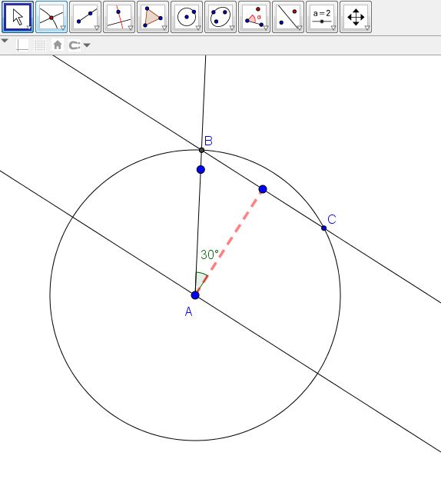Image resolution: width=441 pixels, height=479 pixels.
Task: Toggle the grid display button
Action: point(40,45)
